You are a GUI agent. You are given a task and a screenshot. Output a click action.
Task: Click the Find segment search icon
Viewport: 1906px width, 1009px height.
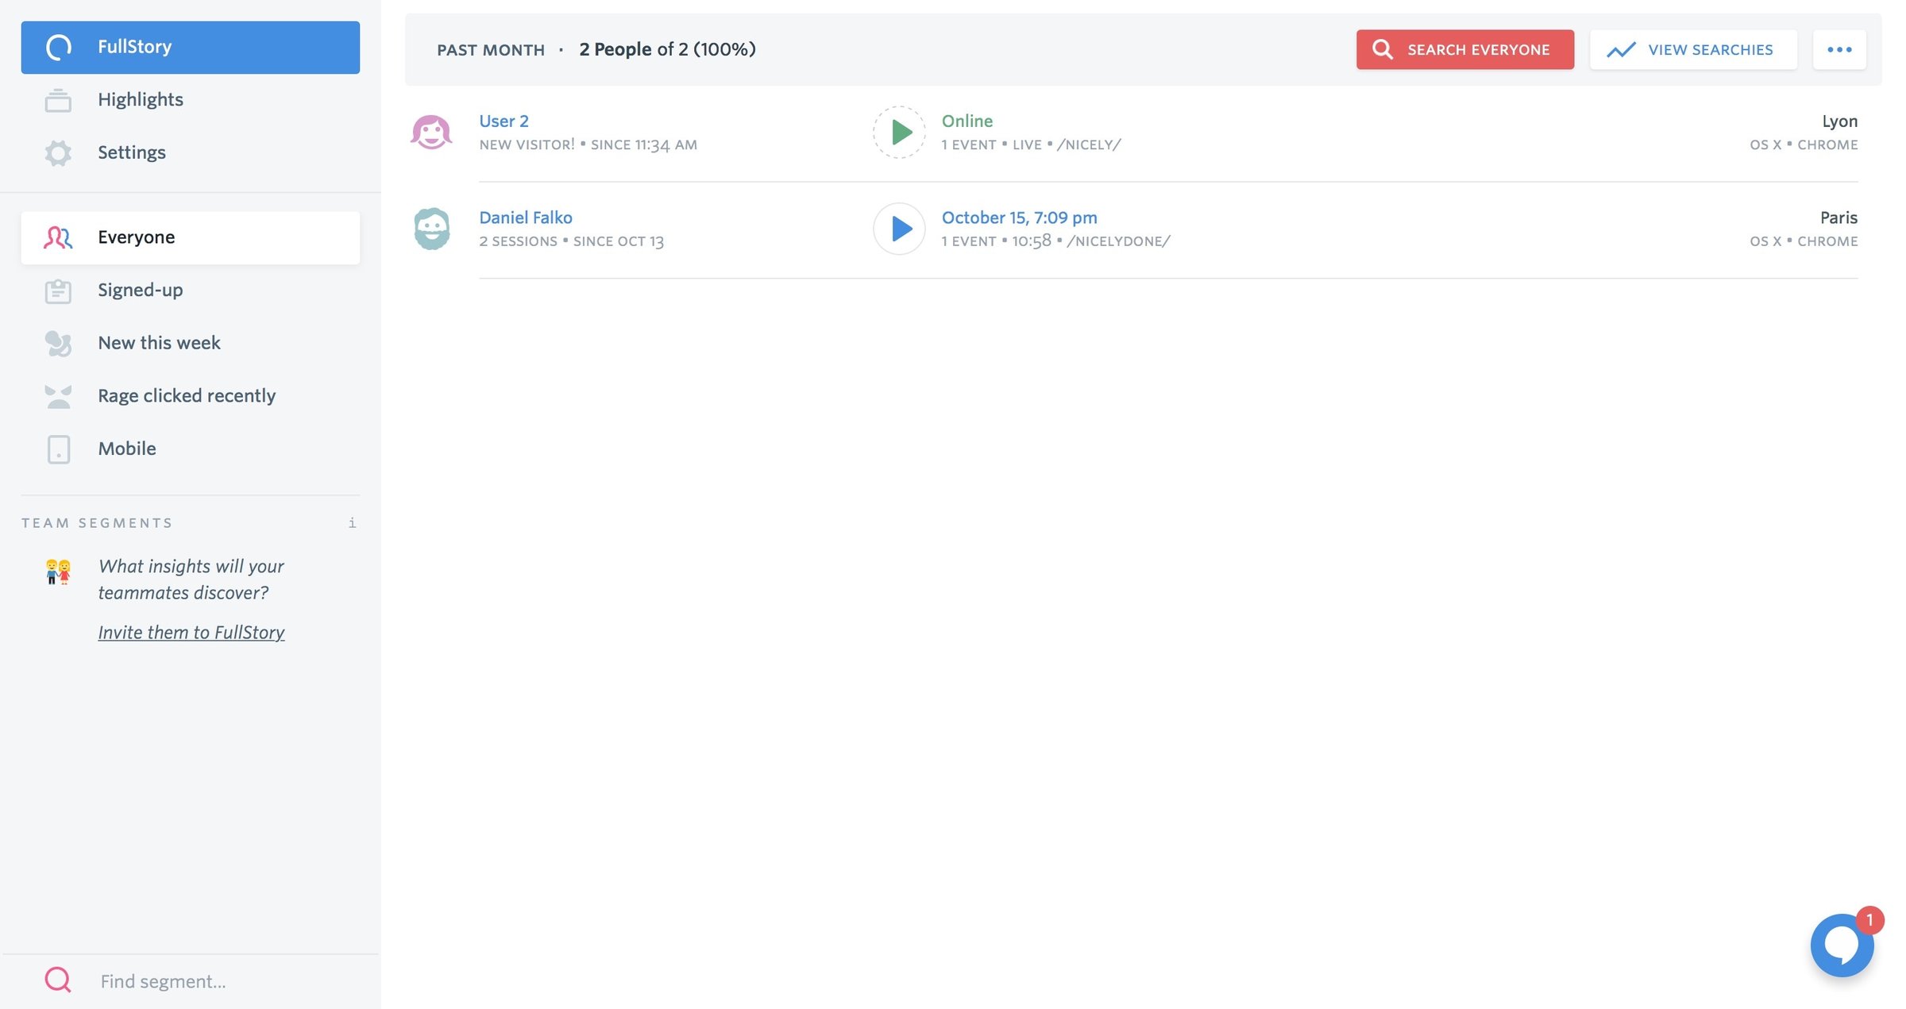click(58, 980)
